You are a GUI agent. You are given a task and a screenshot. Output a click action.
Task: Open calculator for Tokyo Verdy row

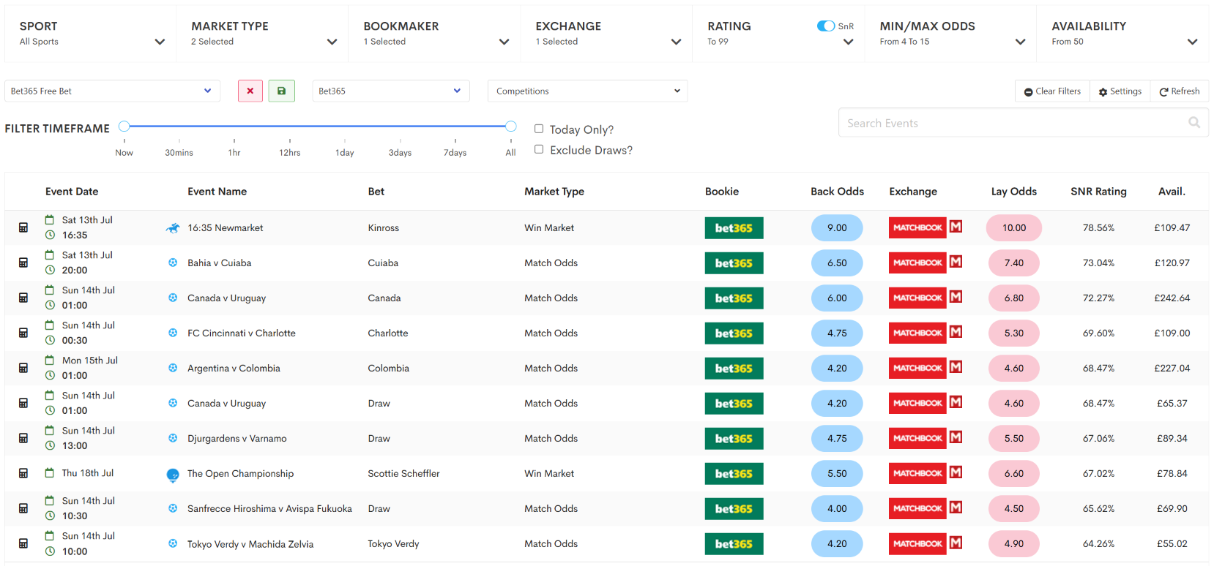pyautogui.click(x=23, y=543)
